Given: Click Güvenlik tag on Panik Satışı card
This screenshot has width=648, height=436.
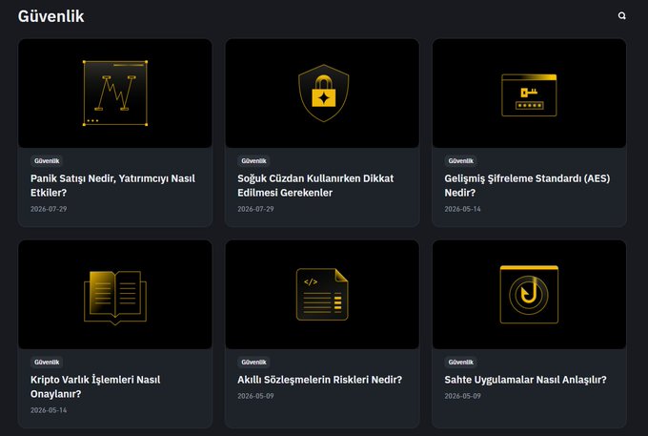Looking at the screenshot, I should click(x=47, y=161).
